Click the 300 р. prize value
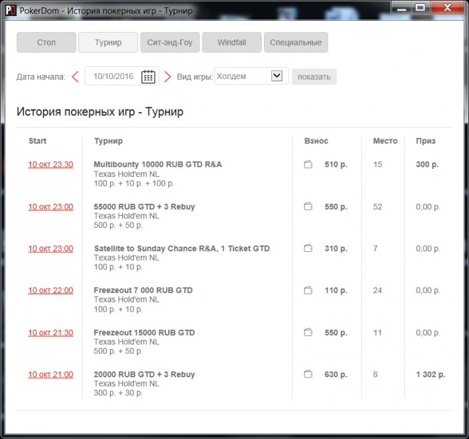Viewport: 469px width, 439px height. click(427, 164)
